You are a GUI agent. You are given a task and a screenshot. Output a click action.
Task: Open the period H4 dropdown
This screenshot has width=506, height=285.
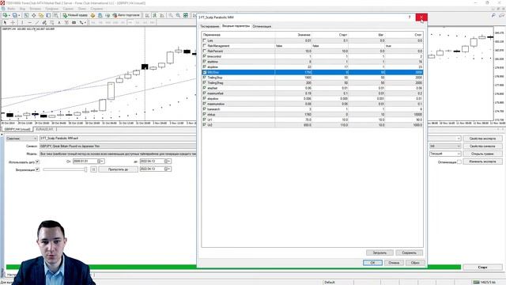click(444, 146)
